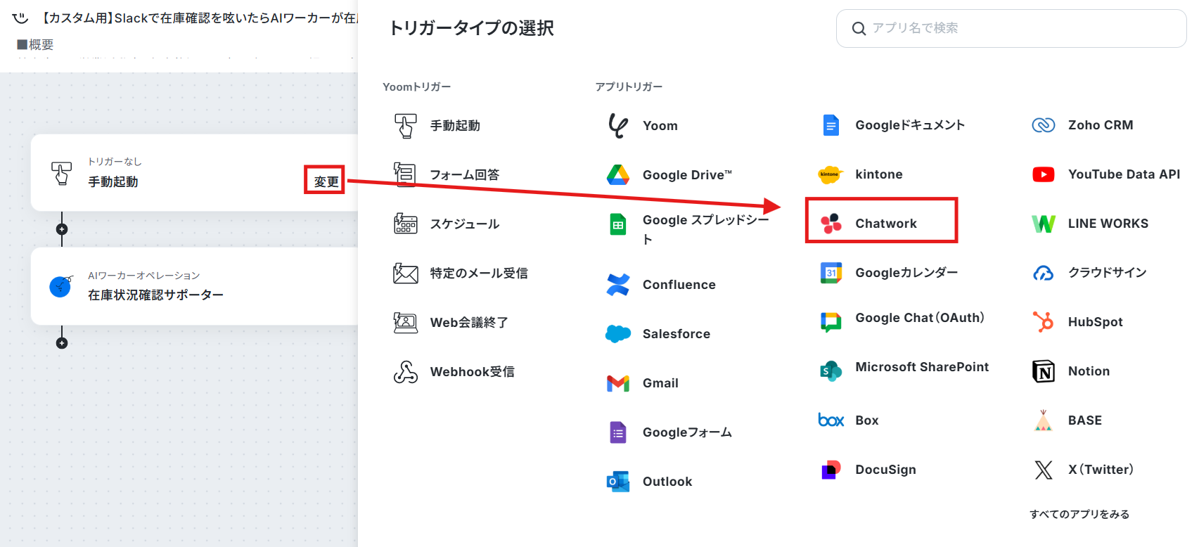
Task: Add step via plus node below AI worker card
Action: (x=62, y=343)
